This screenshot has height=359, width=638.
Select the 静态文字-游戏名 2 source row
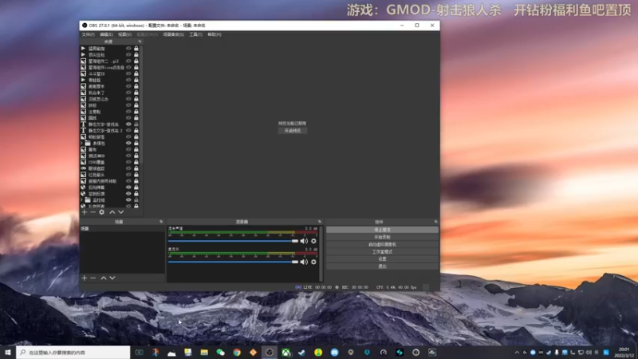pyautogui.click(x=110, y=131)
